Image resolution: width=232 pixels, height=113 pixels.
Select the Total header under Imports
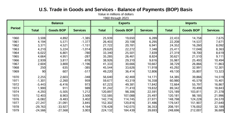(x=169, y=30)
